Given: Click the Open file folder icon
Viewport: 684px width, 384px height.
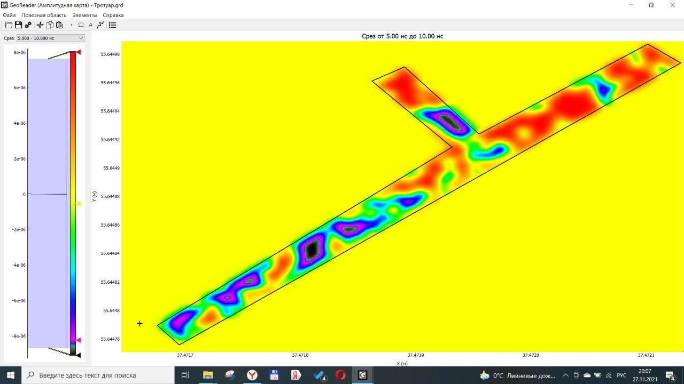Looking at the screenshot, I should pyautogui.click(x=9, y=25).
